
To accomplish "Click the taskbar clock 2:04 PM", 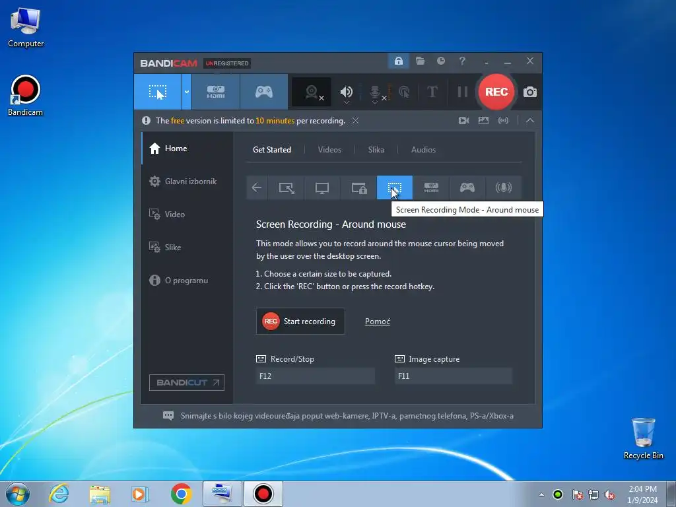I will pos(642,494).
